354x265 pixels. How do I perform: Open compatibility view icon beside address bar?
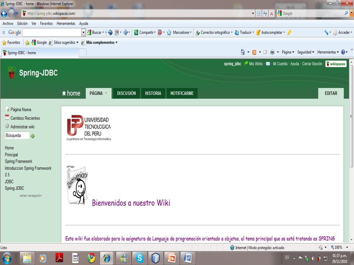pyautogui.click(x=259, y=14)
